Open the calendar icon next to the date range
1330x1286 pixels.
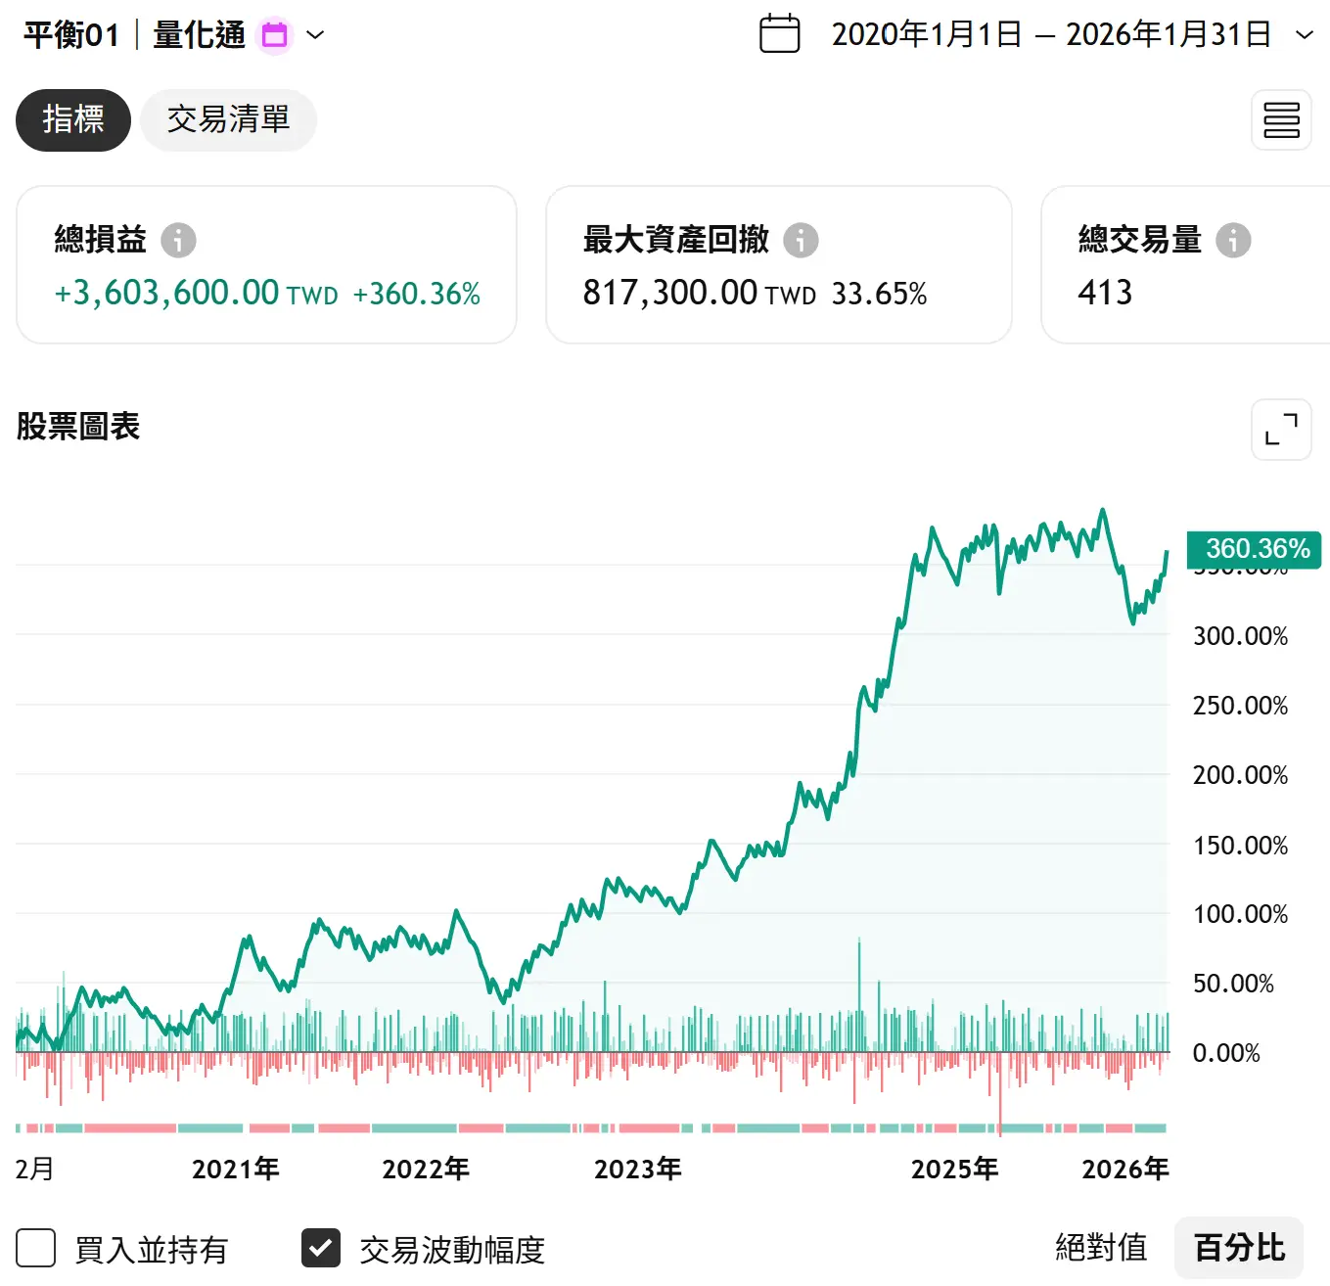780,34
